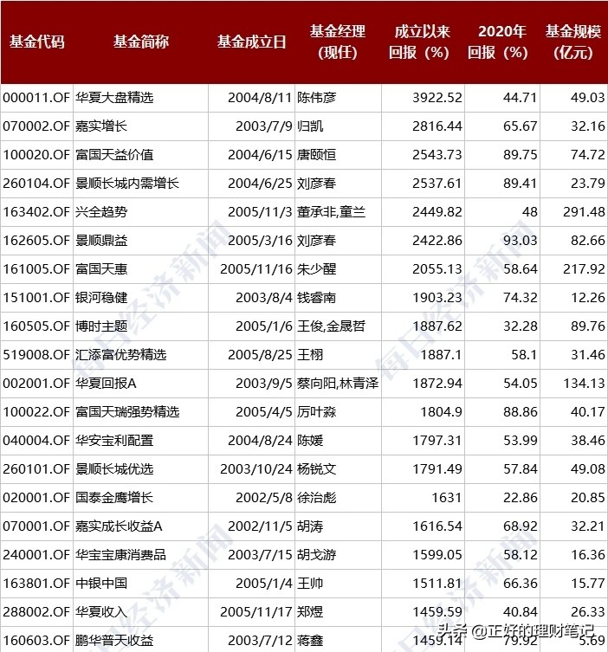This screenshot has height=652, width=608.
Task: Select fund code 260104.OF
Action: tap(36, 184)
